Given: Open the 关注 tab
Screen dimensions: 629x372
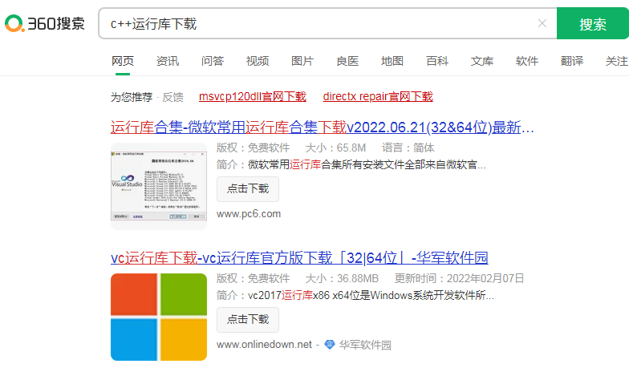Looking at the screenshot, I should point(616,61).
